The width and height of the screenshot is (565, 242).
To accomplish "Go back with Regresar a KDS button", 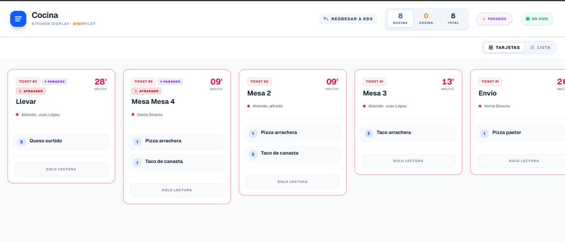I will 348,19.
